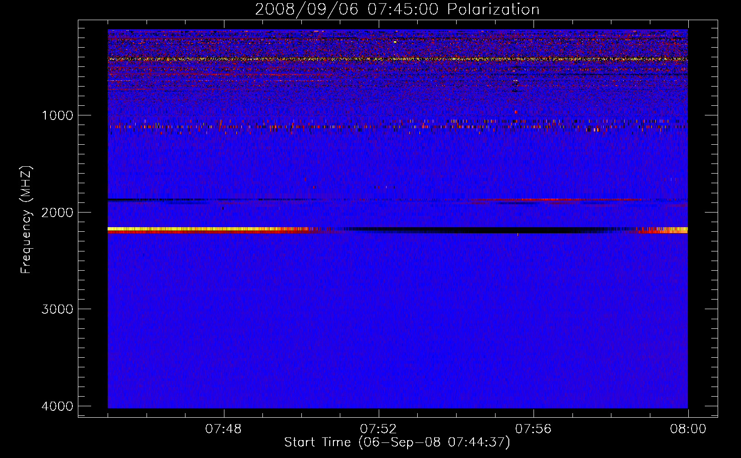Click the plot title '2008/09/06 07:45:00 Polarization'

(397, 9)
